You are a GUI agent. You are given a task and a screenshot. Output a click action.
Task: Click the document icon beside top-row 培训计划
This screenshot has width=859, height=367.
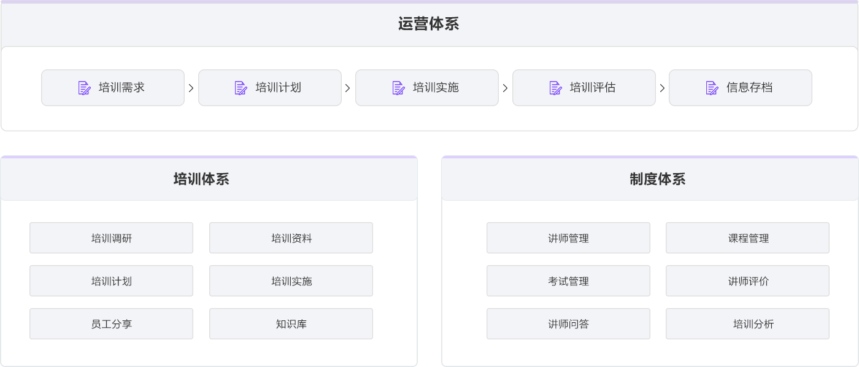(241, 88)
